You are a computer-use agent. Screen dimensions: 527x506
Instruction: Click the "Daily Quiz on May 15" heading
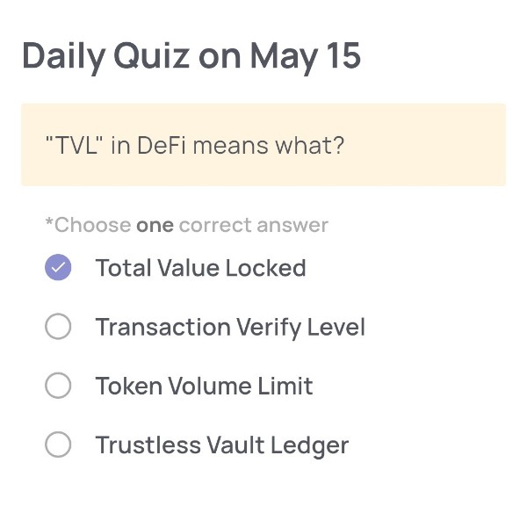coord(191,56)
